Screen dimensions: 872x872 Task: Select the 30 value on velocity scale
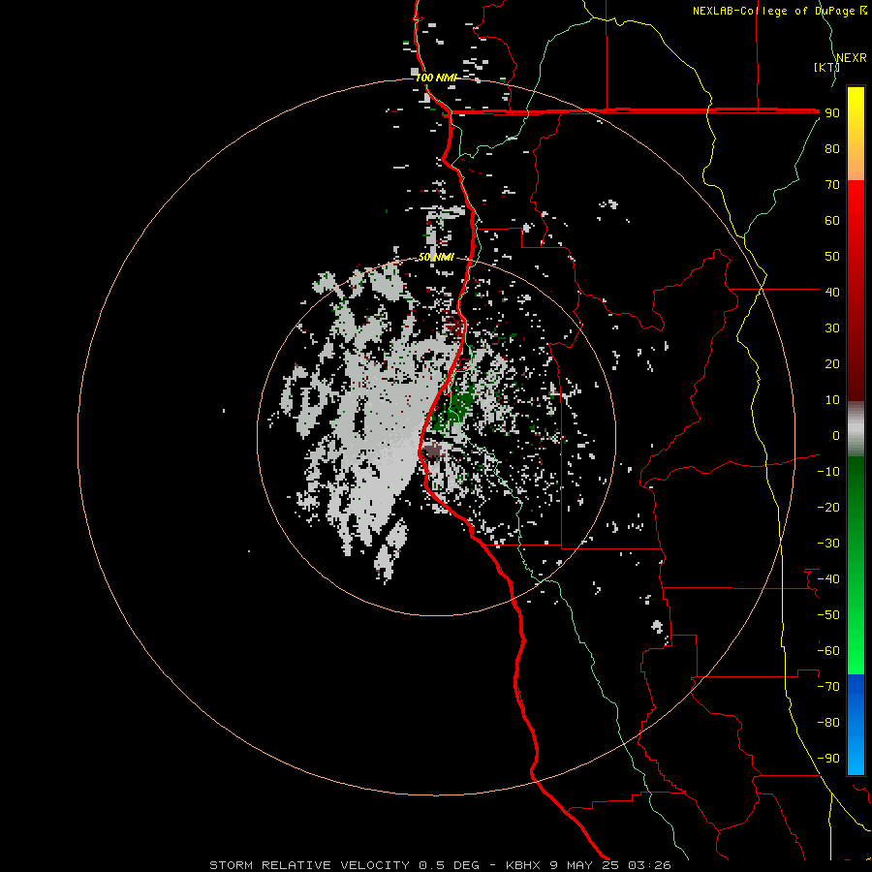pyautogui.click(x=832, y=328)
